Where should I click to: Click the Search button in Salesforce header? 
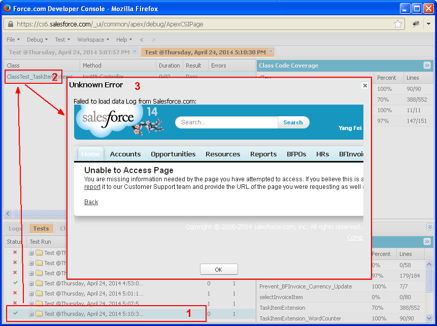click(x=293, y=122)
